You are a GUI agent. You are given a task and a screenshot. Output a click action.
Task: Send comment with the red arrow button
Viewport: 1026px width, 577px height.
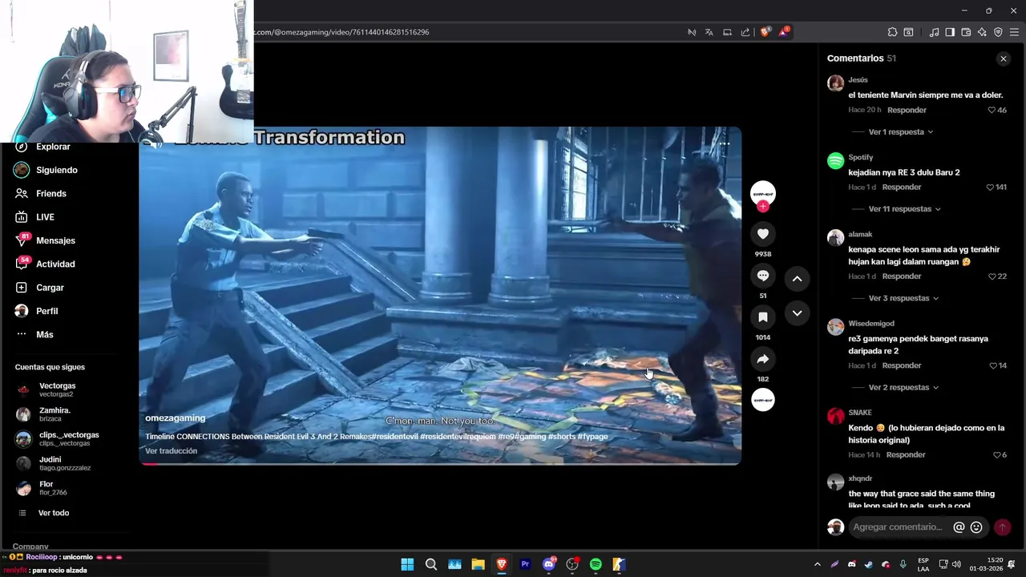tap(1002, 527)
